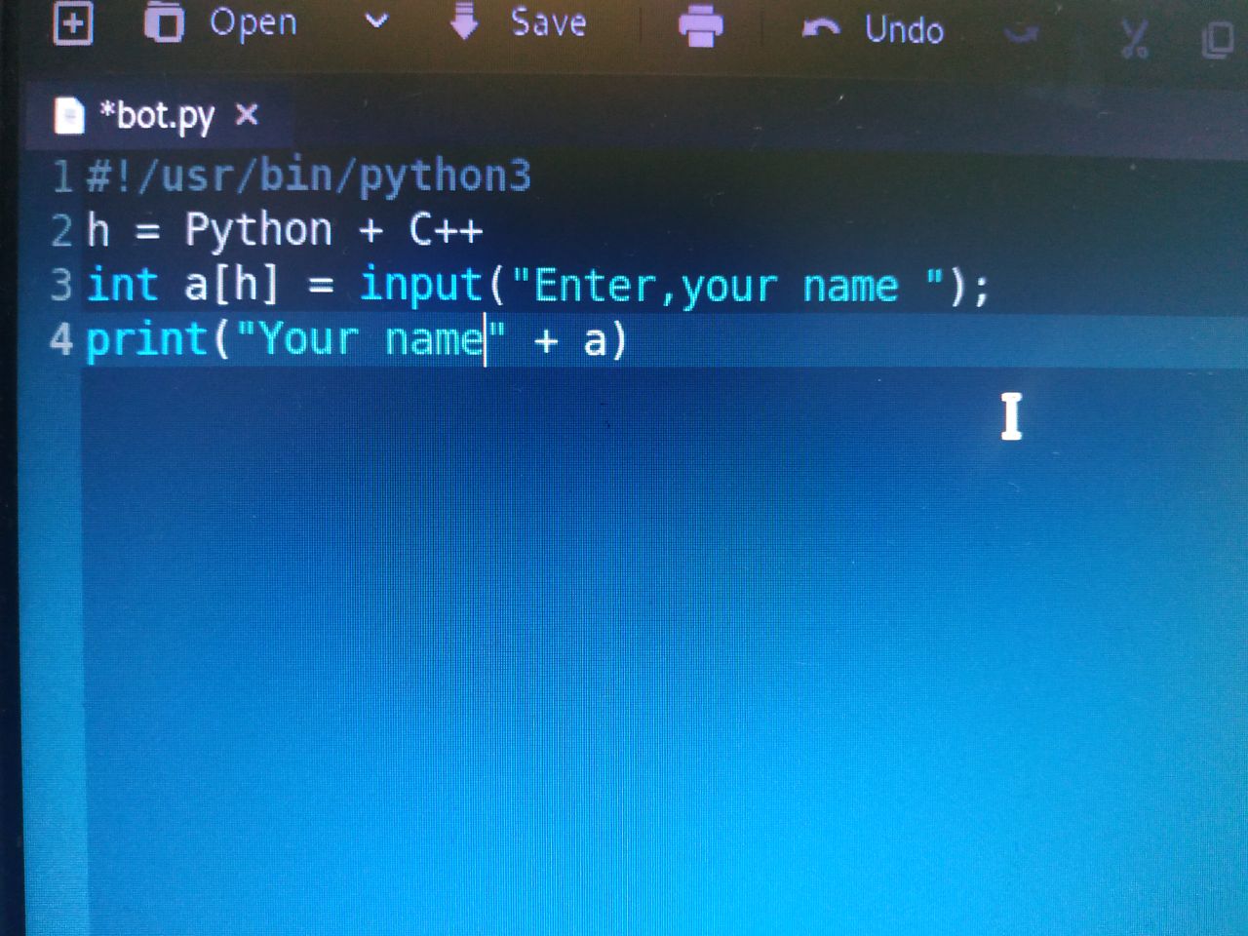Image resolution: width=1248 pixels, height=936 pixels.
Task: Click line number 3 in the gutter
Action: point(61,285)
